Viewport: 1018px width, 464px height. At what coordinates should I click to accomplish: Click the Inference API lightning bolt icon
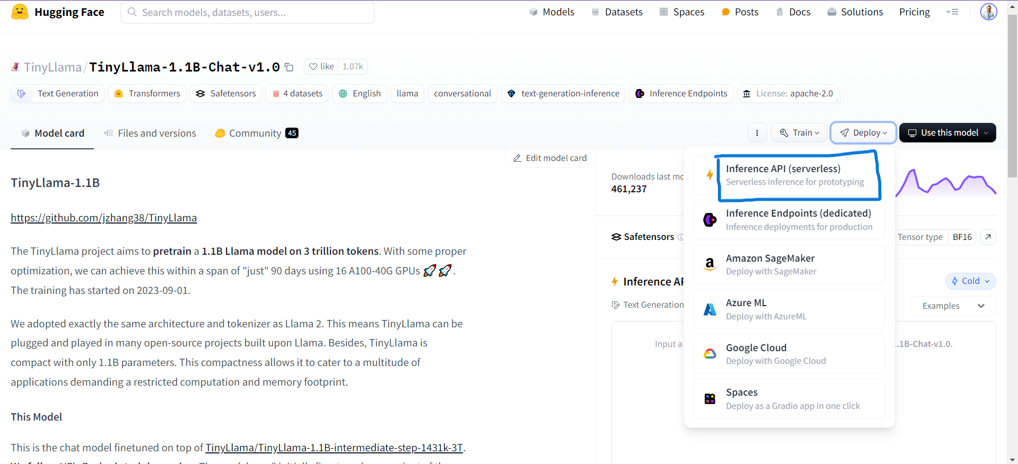[x=710, y=175]
